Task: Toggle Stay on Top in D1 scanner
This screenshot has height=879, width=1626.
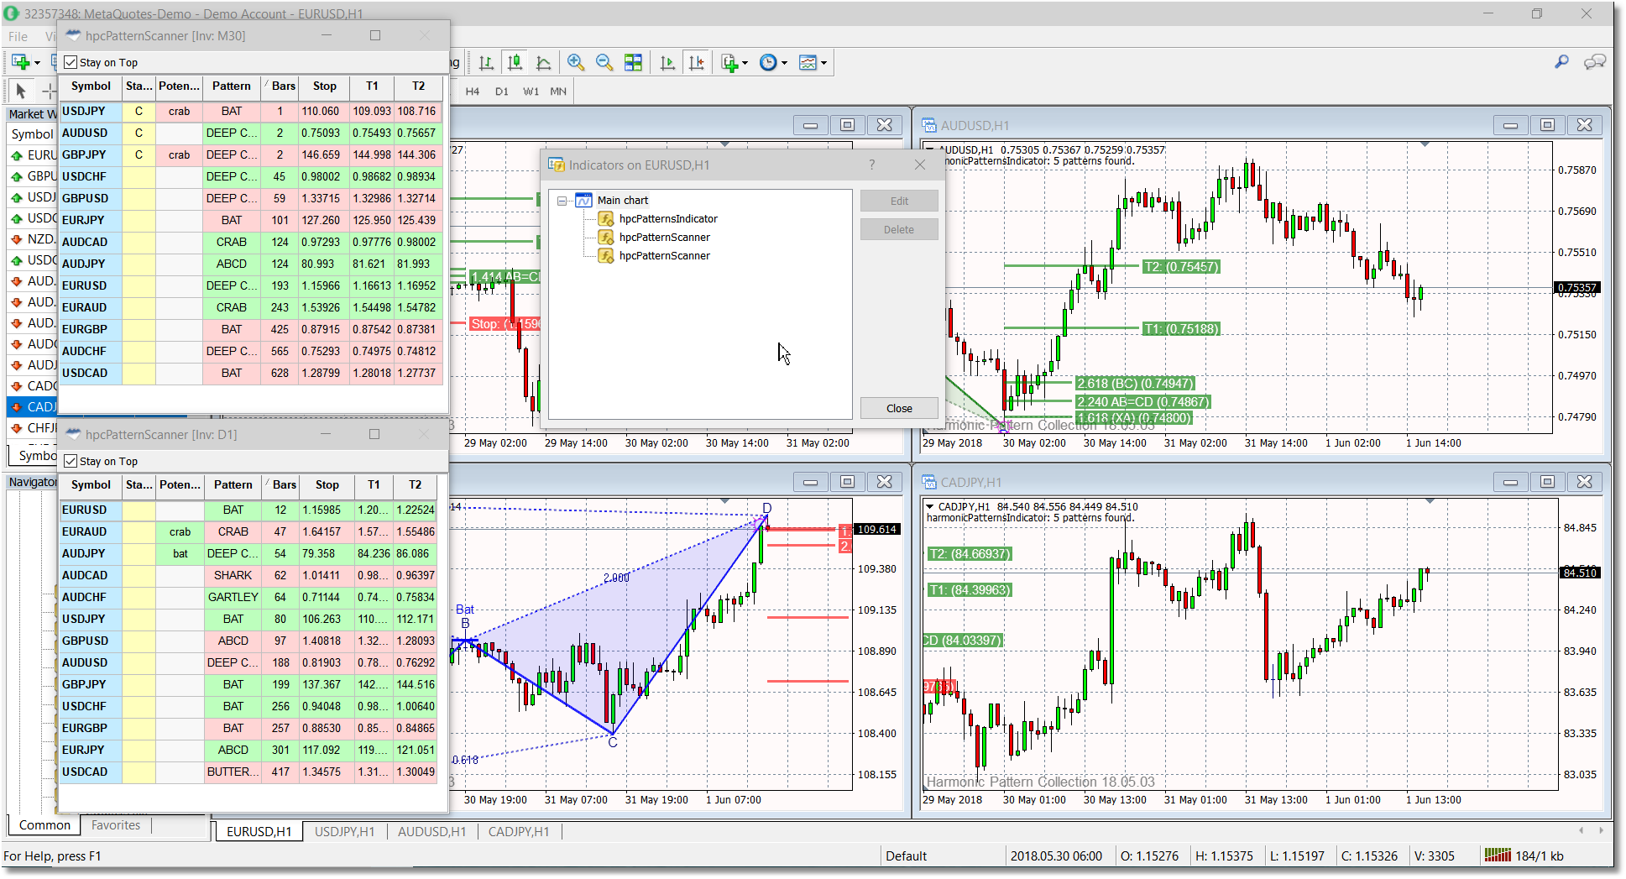Action: coord(71,461)
